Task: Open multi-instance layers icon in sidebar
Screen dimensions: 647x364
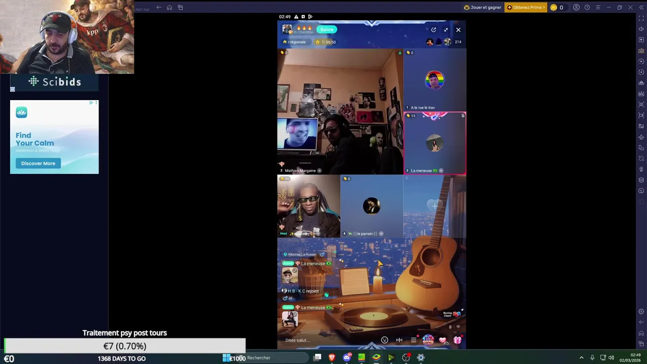Action: (641, 180)
